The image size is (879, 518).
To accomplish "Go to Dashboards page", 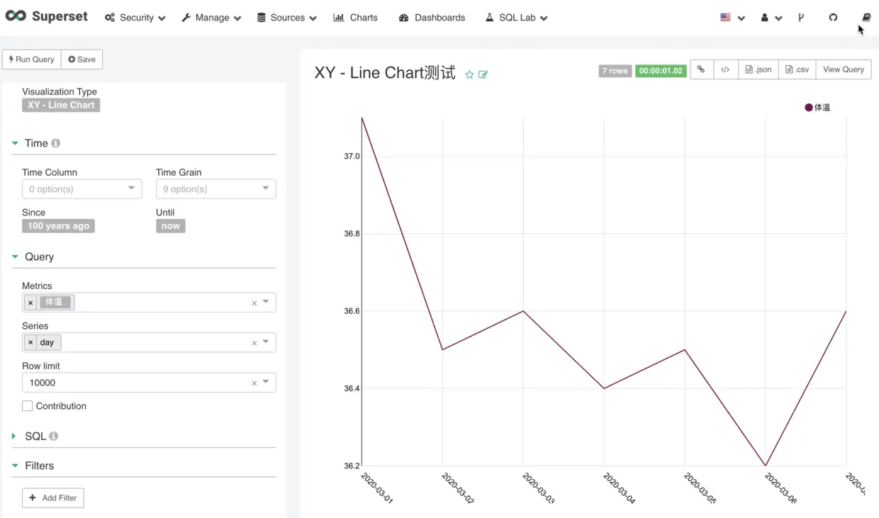I will [x=432, y=18].
